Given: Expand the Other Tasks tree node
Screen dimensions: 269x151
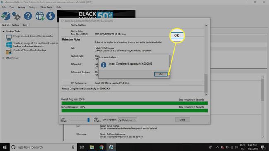Looking at the screenshot, I should click(x=3, y=58).
